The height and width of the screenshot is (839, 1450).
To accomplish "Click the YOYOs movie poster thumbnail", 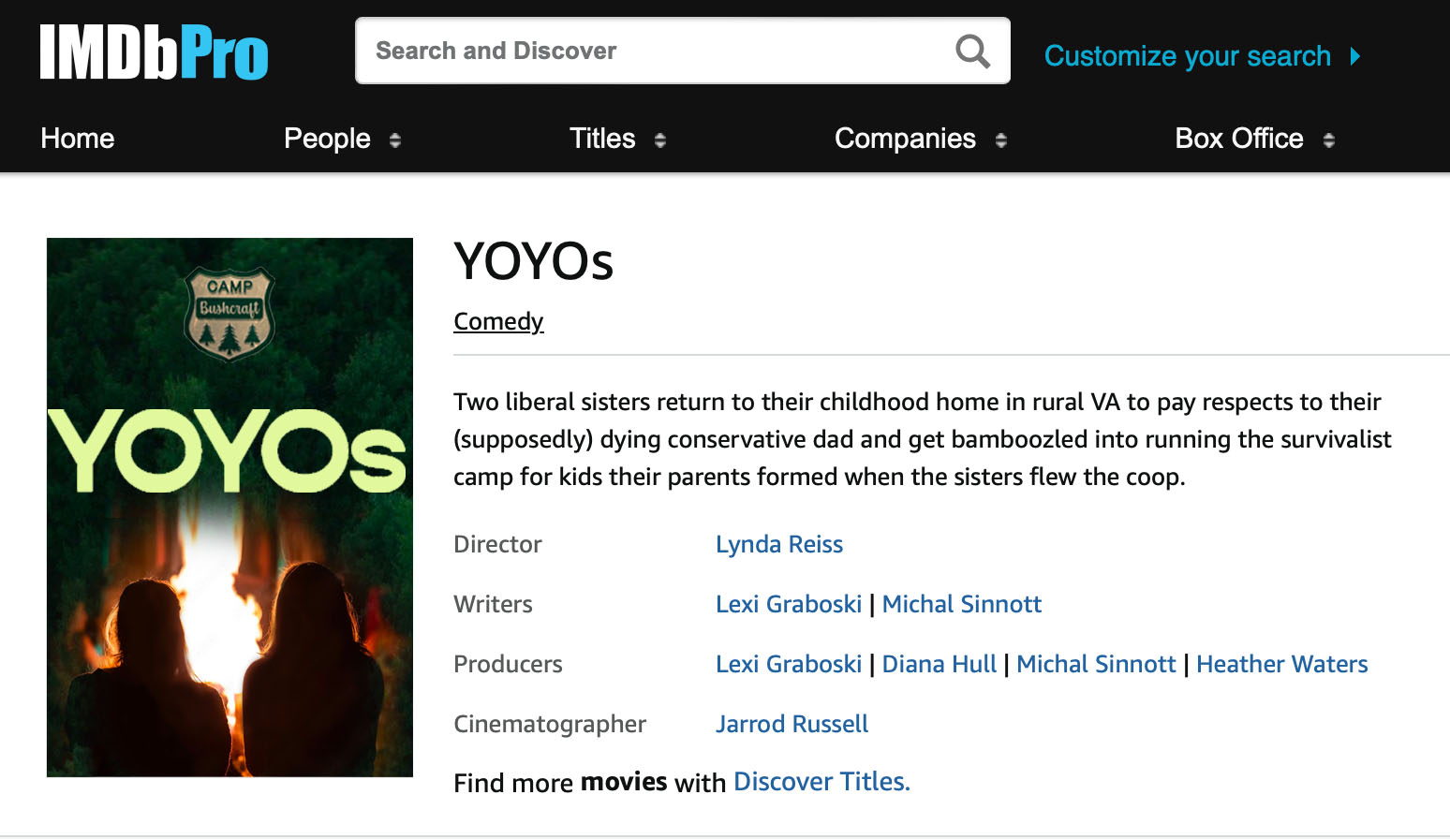I will click(229, 507).
